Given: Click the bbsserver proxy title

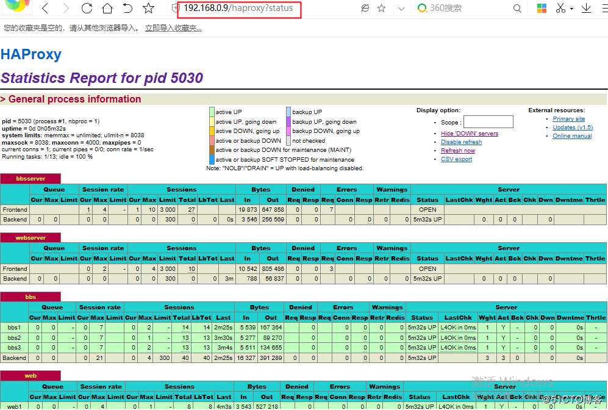Looking at the screenshot, I should pyautogui.click(x=30, y=178).
